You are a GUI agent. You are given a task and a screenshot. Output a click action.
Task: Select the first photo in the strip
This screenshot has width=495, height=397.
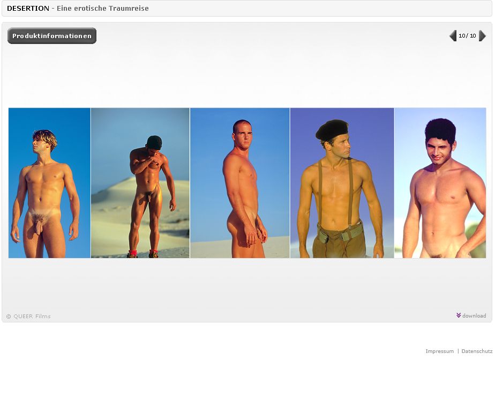point(49,183)
